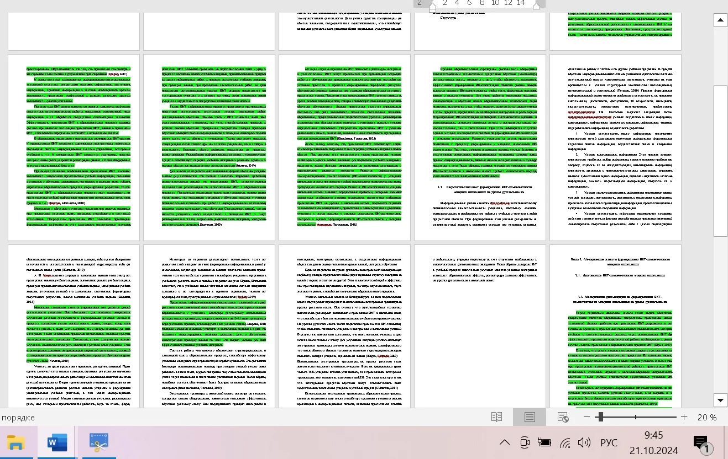
Task: Click status bar text 'порядке'
Action: pyautogui.click(x=18, y=418)
